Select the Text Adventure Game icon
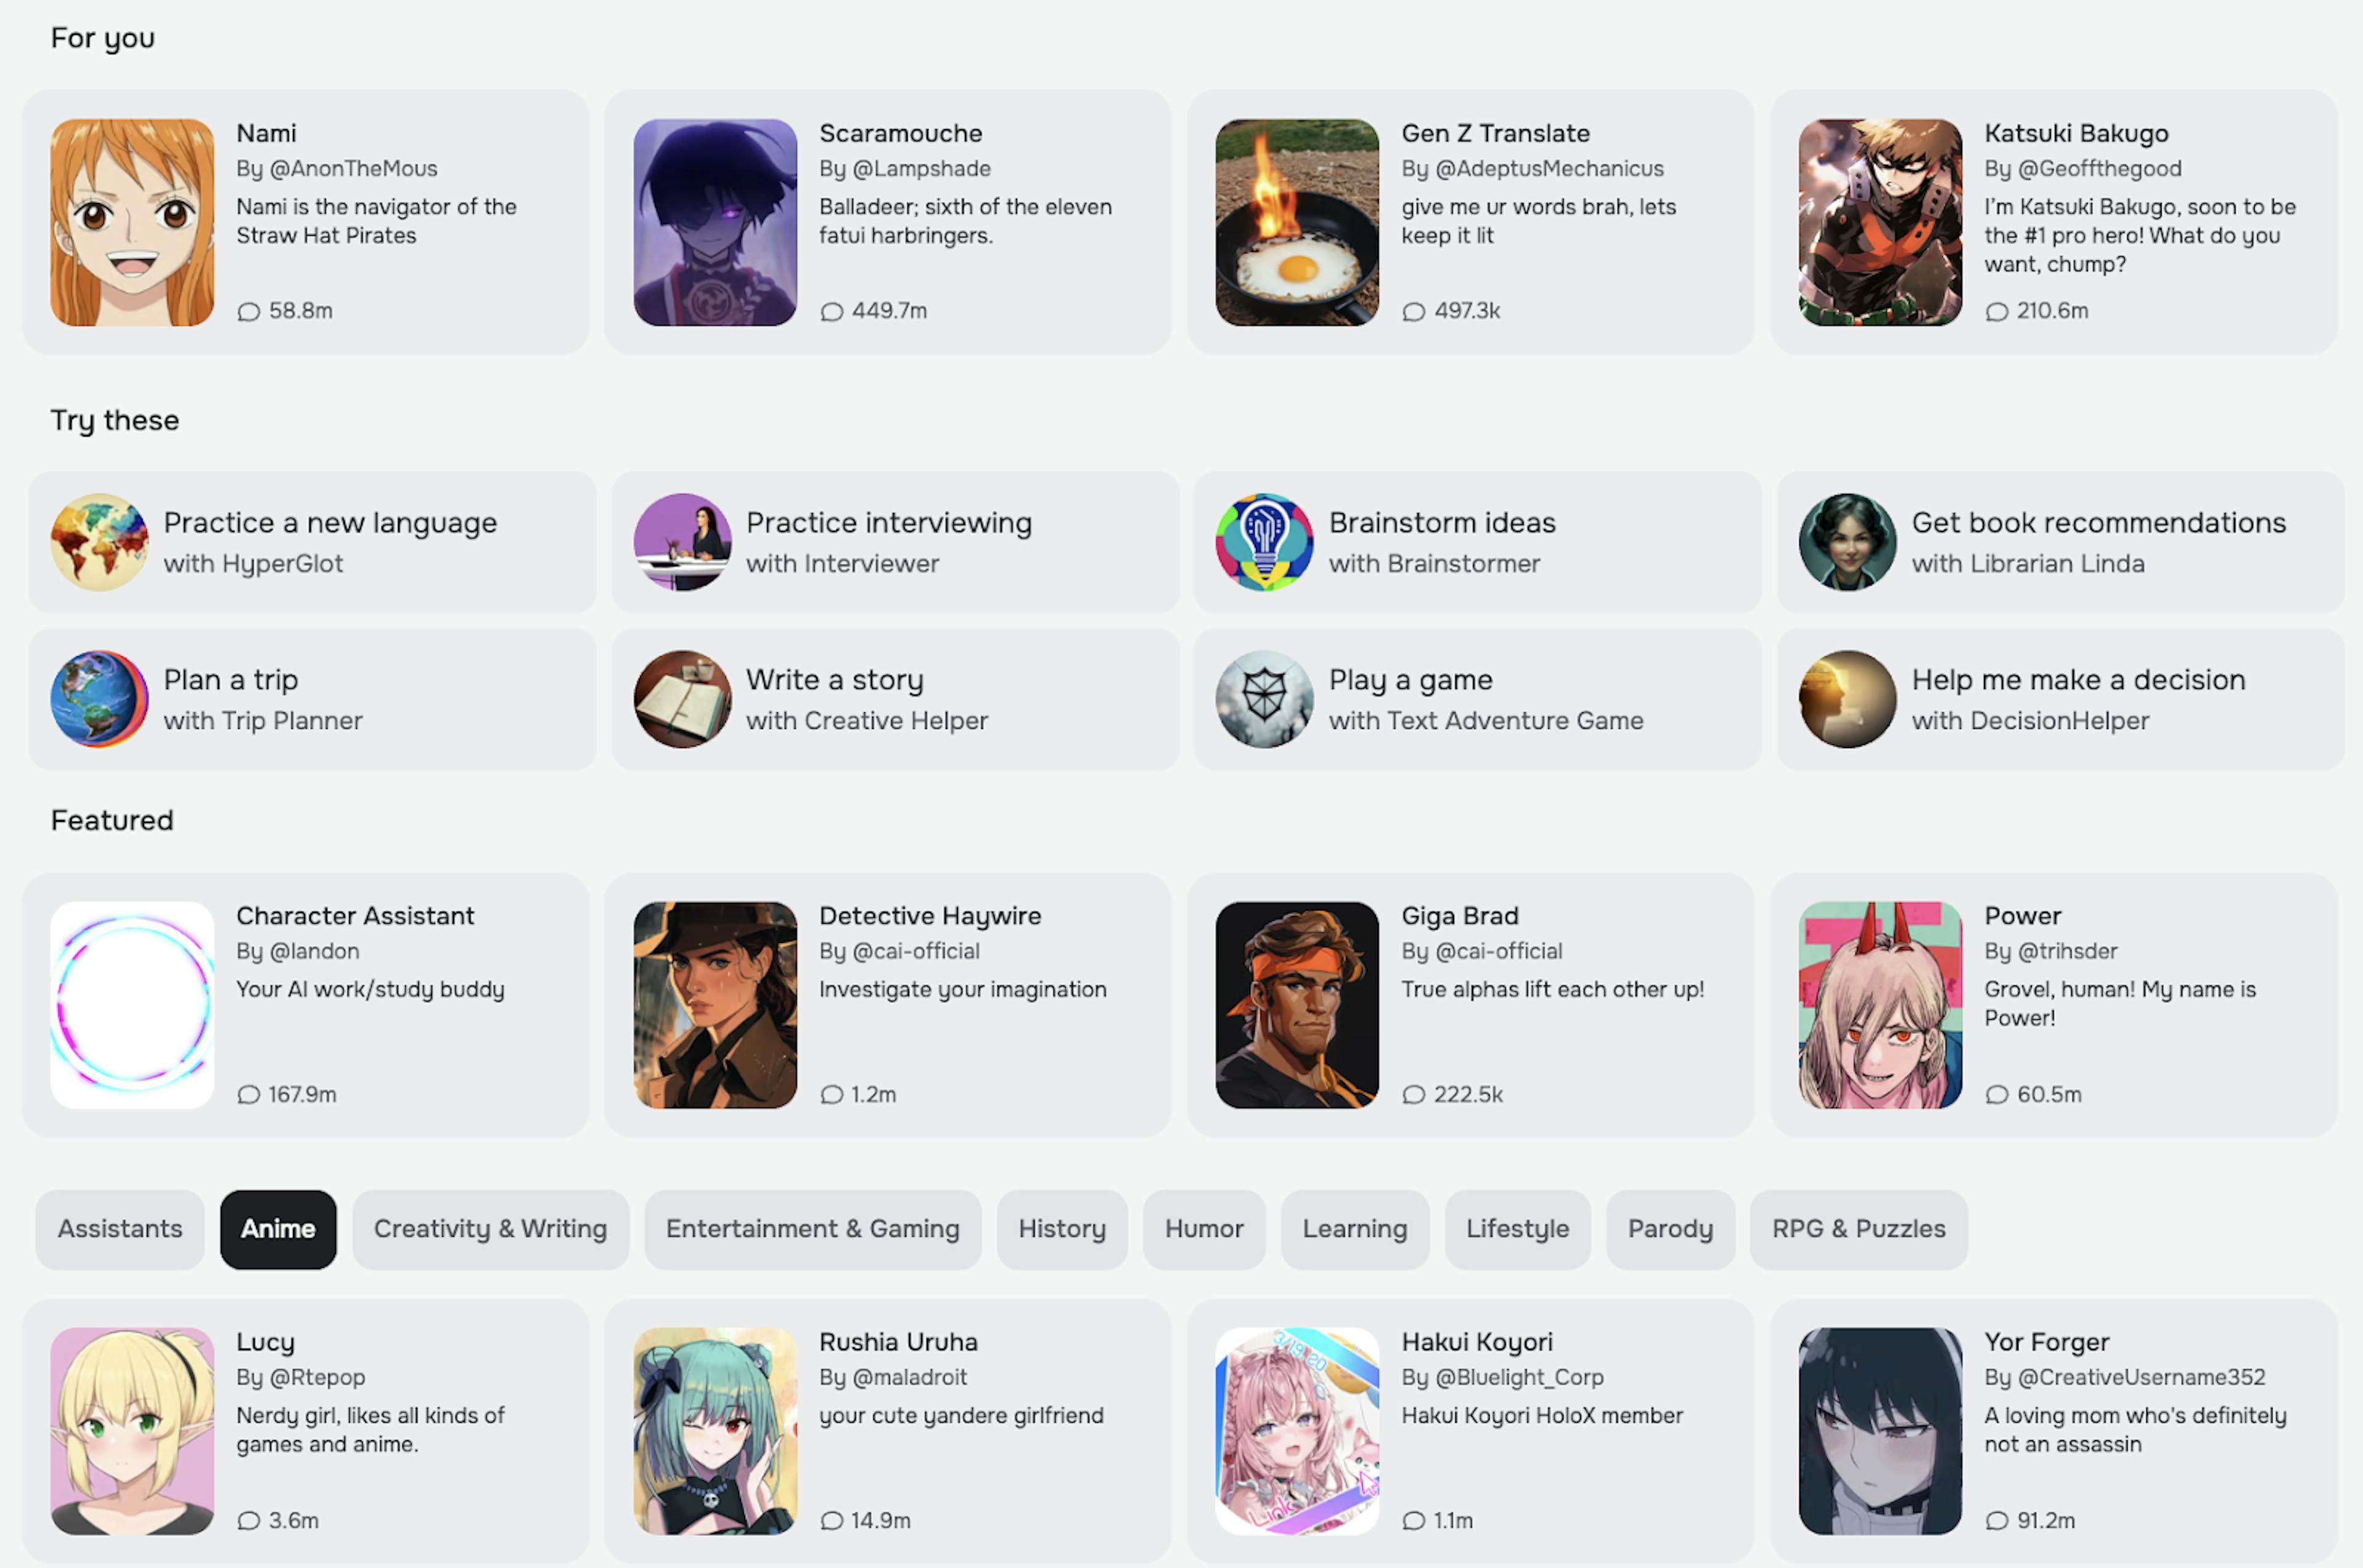The image size is (2363, 1568). coord(1265,699)
